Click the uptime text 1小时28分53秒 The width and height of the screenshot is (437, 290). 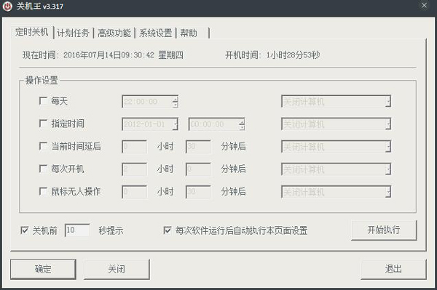pyautogui.click(x=293, y=55)
